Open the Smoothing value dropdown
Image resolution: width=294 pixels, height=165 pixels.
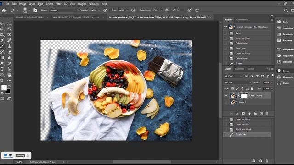point(161,11)
